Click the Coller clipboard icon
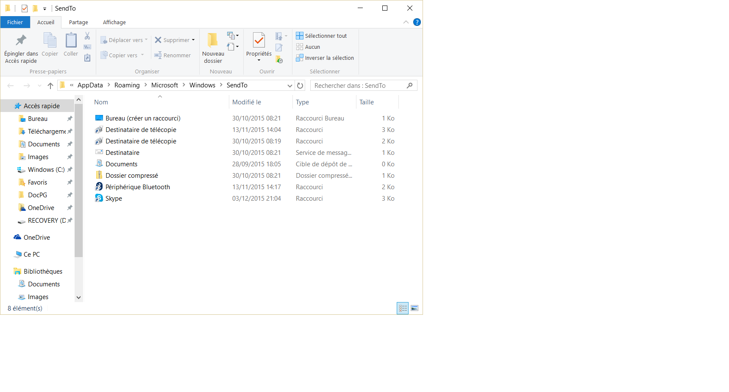729x392 pixels. (71, 41)
